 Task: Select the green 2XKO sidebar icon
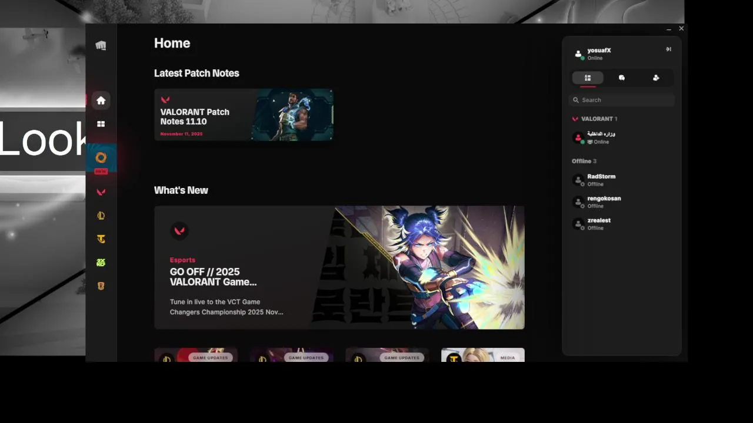101,263
